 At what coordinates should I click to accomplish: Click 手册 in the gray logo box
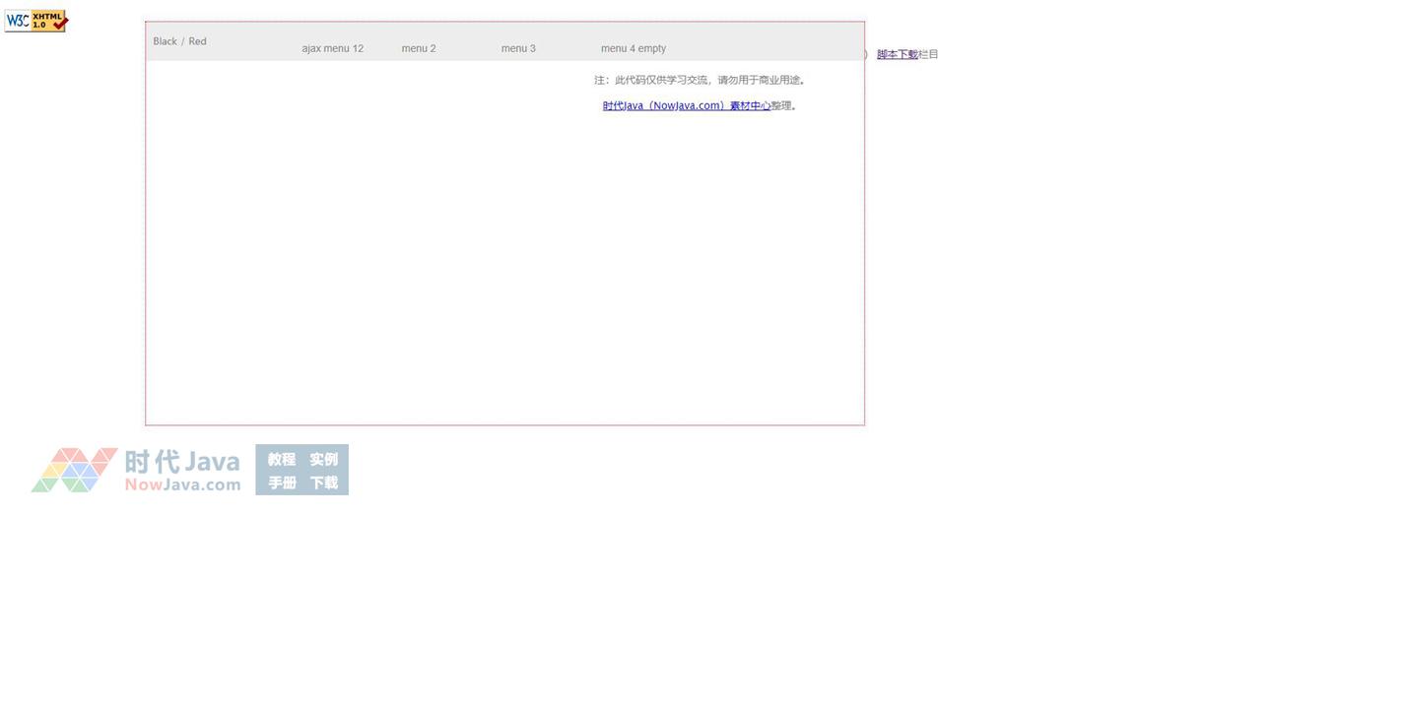coord(282,483)
